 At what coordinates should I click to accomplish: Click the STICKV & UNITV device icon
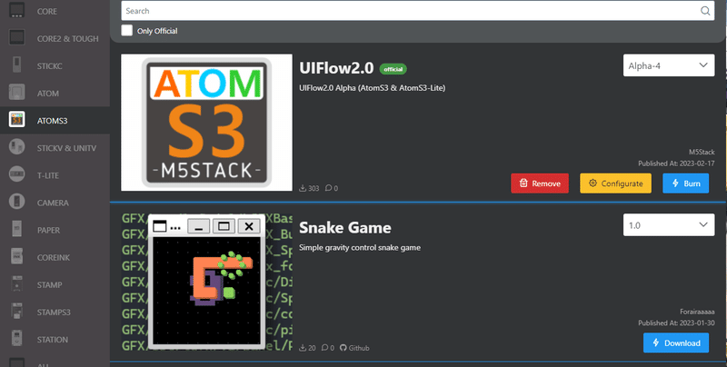pos(17,147)
